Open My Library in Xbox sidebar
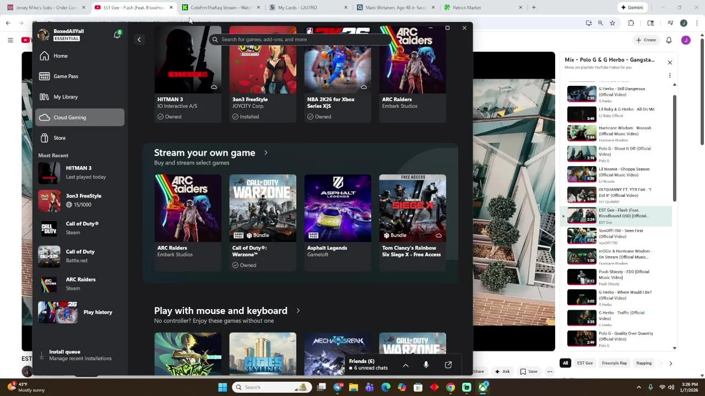This screenshot has height=396, width=705. click(80, 97)
